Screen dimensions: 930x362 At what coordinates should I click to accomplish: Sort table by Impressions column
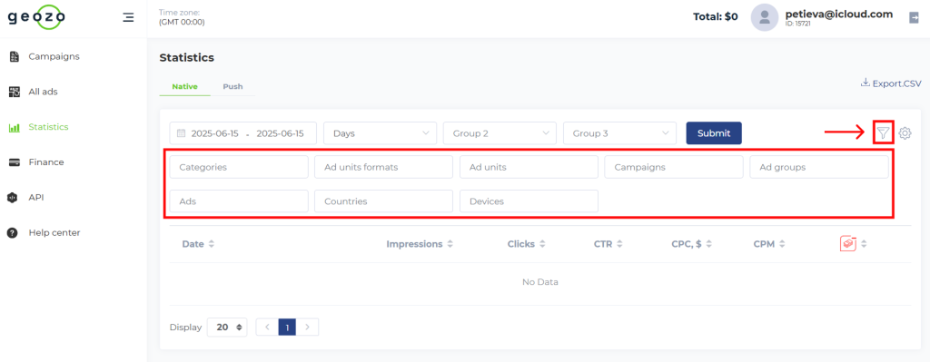[x=420, y=244]
